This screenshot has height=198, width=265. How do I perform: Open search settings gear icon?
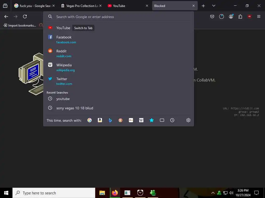pos(188,120)
